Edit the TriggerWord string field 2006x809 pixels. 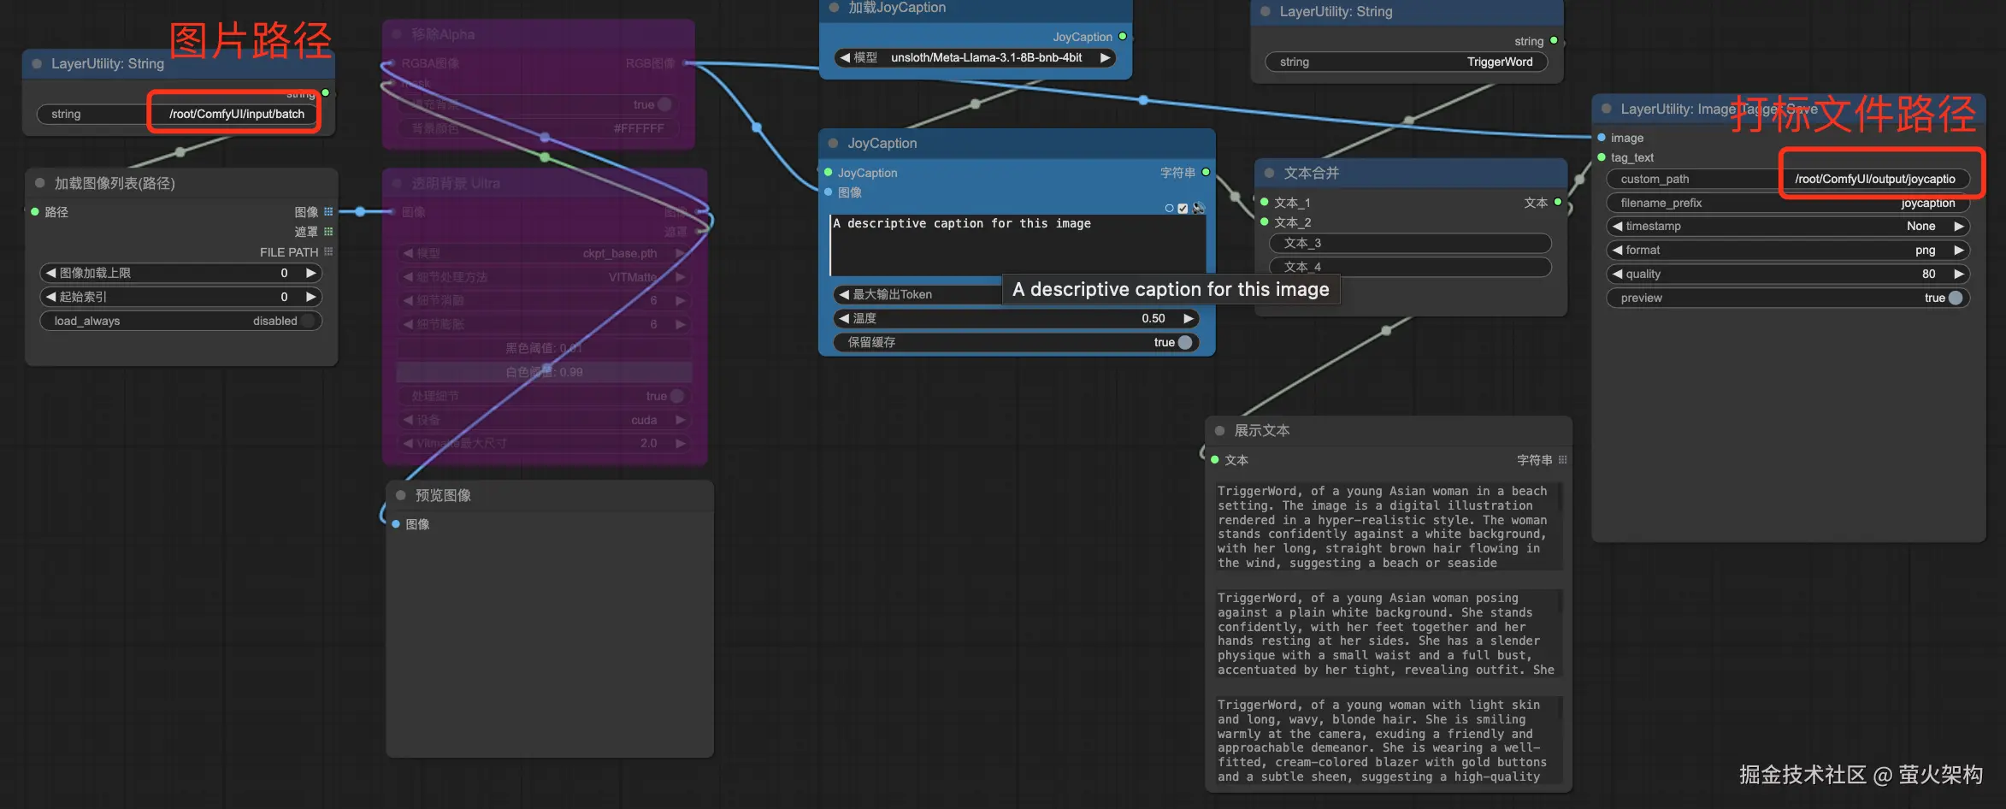tap(1407, 62)
